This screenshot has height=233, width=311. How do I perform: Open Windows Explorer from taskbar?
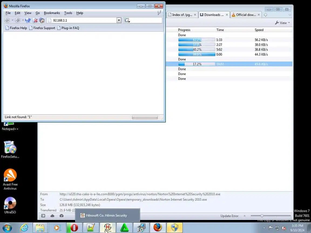[x=40, y=228]
